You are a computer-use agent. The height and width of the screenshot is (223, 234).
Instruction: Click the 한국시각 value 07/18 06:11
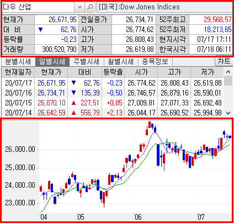pyautogui.click(x=214, y=49)
